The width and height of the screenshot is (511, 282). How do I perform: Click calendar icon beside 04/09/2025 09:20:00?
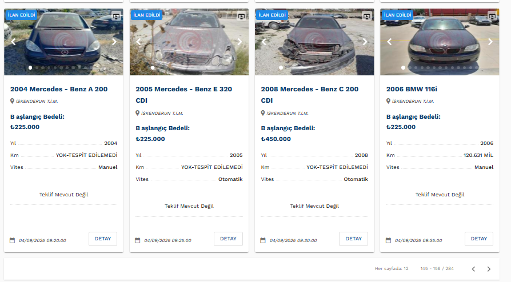[13, 240]
